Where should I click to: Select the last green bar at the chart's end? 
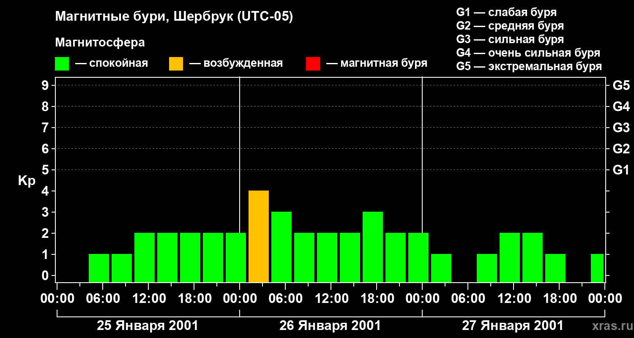click(x=597, y=268)
